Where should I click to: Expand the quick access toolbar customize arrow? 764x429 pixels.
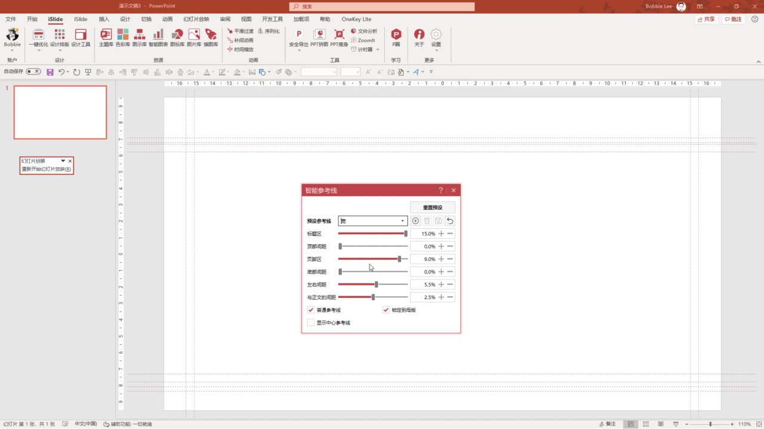point(431,72)
